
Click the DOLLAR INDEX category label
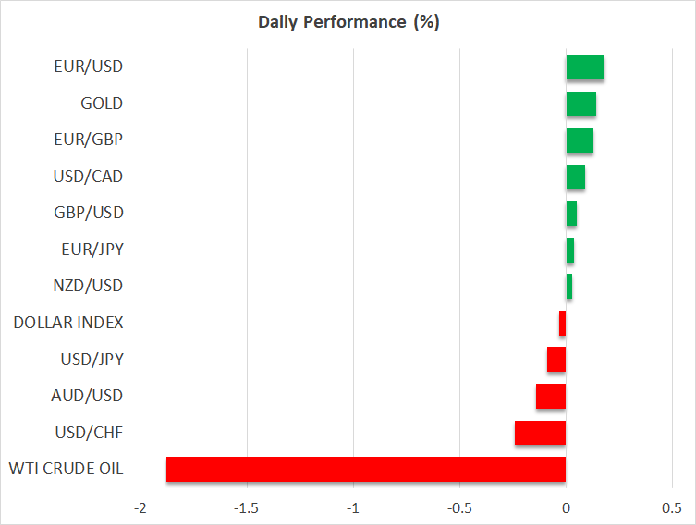click(x=68, y=323)
